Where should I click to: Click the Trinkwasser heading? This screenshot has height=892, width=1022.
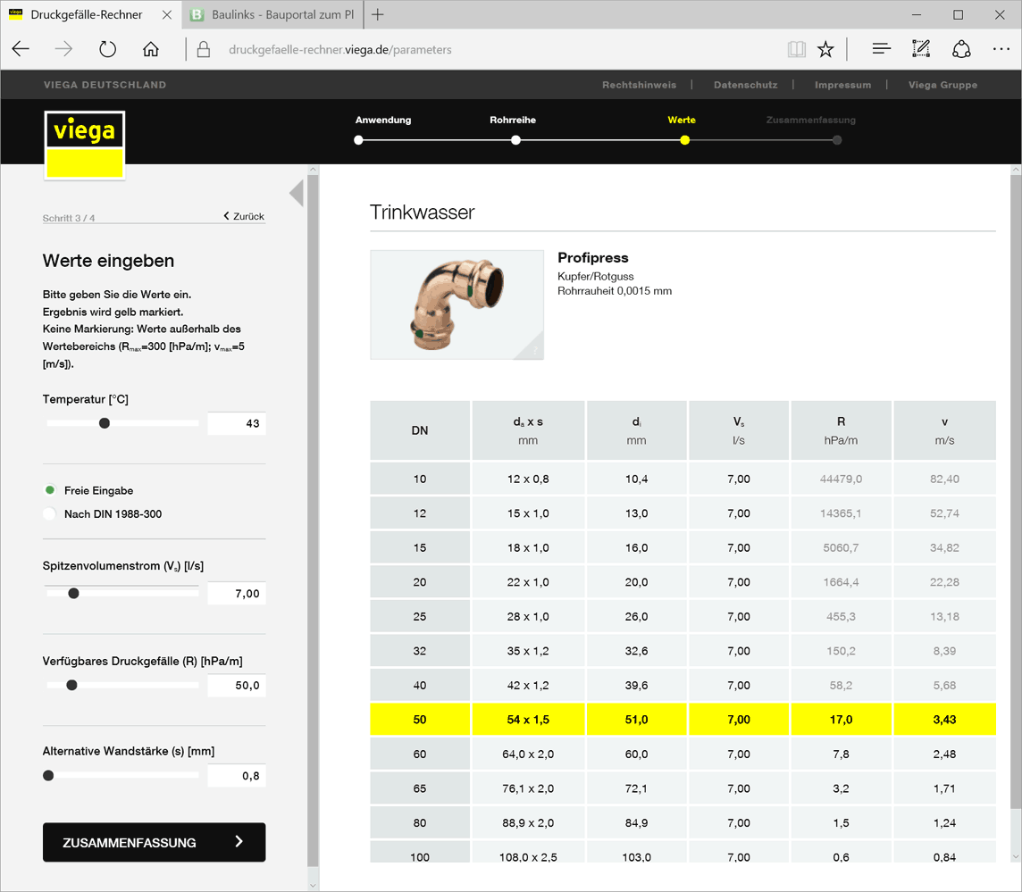(x=423, y=213)
